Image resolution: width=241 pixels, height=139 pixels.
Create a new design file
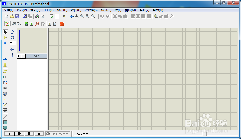(x=7, y=16)
